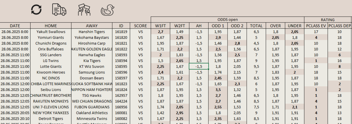Select the highlighted AH cell for Lotte Giants
The image size is (352, 124).
(x=199, y=66)
